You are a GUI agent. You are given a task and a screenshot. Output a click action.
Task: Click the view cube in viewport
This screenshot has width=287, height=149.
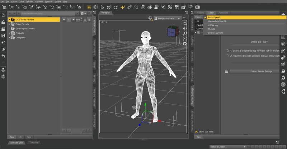click(173, 32)
